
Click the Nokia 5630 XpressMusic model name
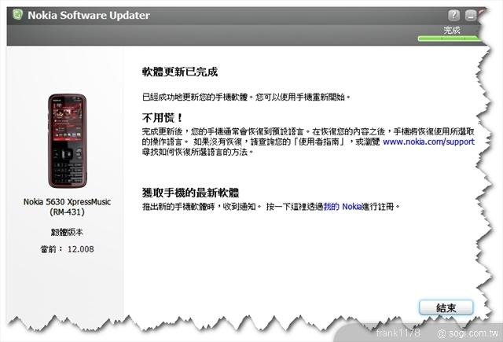67,202
